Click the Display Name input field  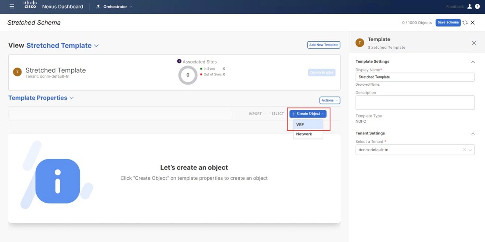click(415, 77)
